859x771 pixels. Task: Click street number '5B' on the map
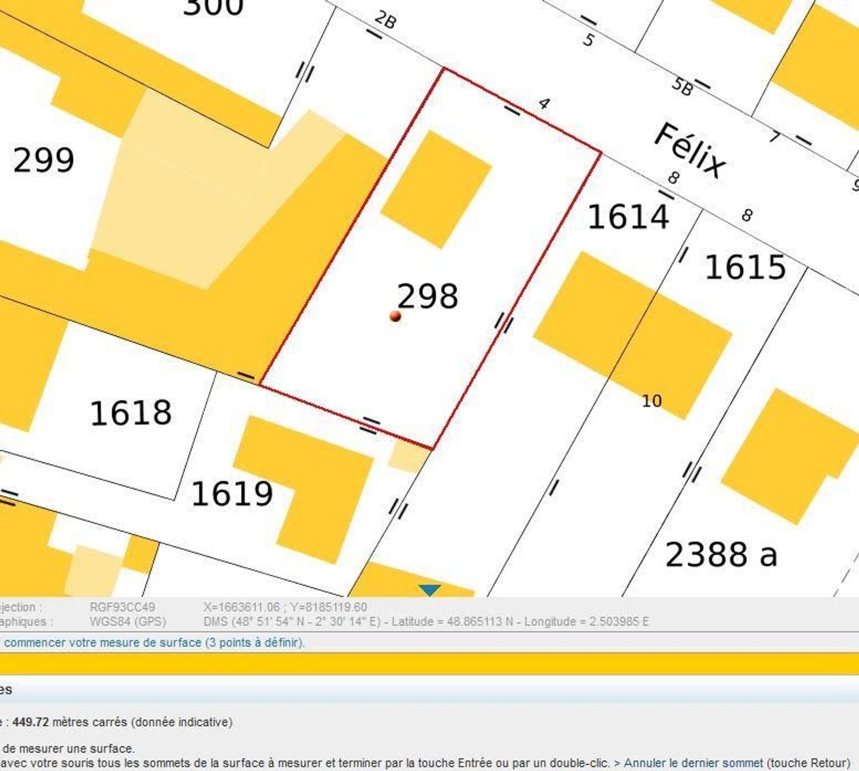click(682, 86)
